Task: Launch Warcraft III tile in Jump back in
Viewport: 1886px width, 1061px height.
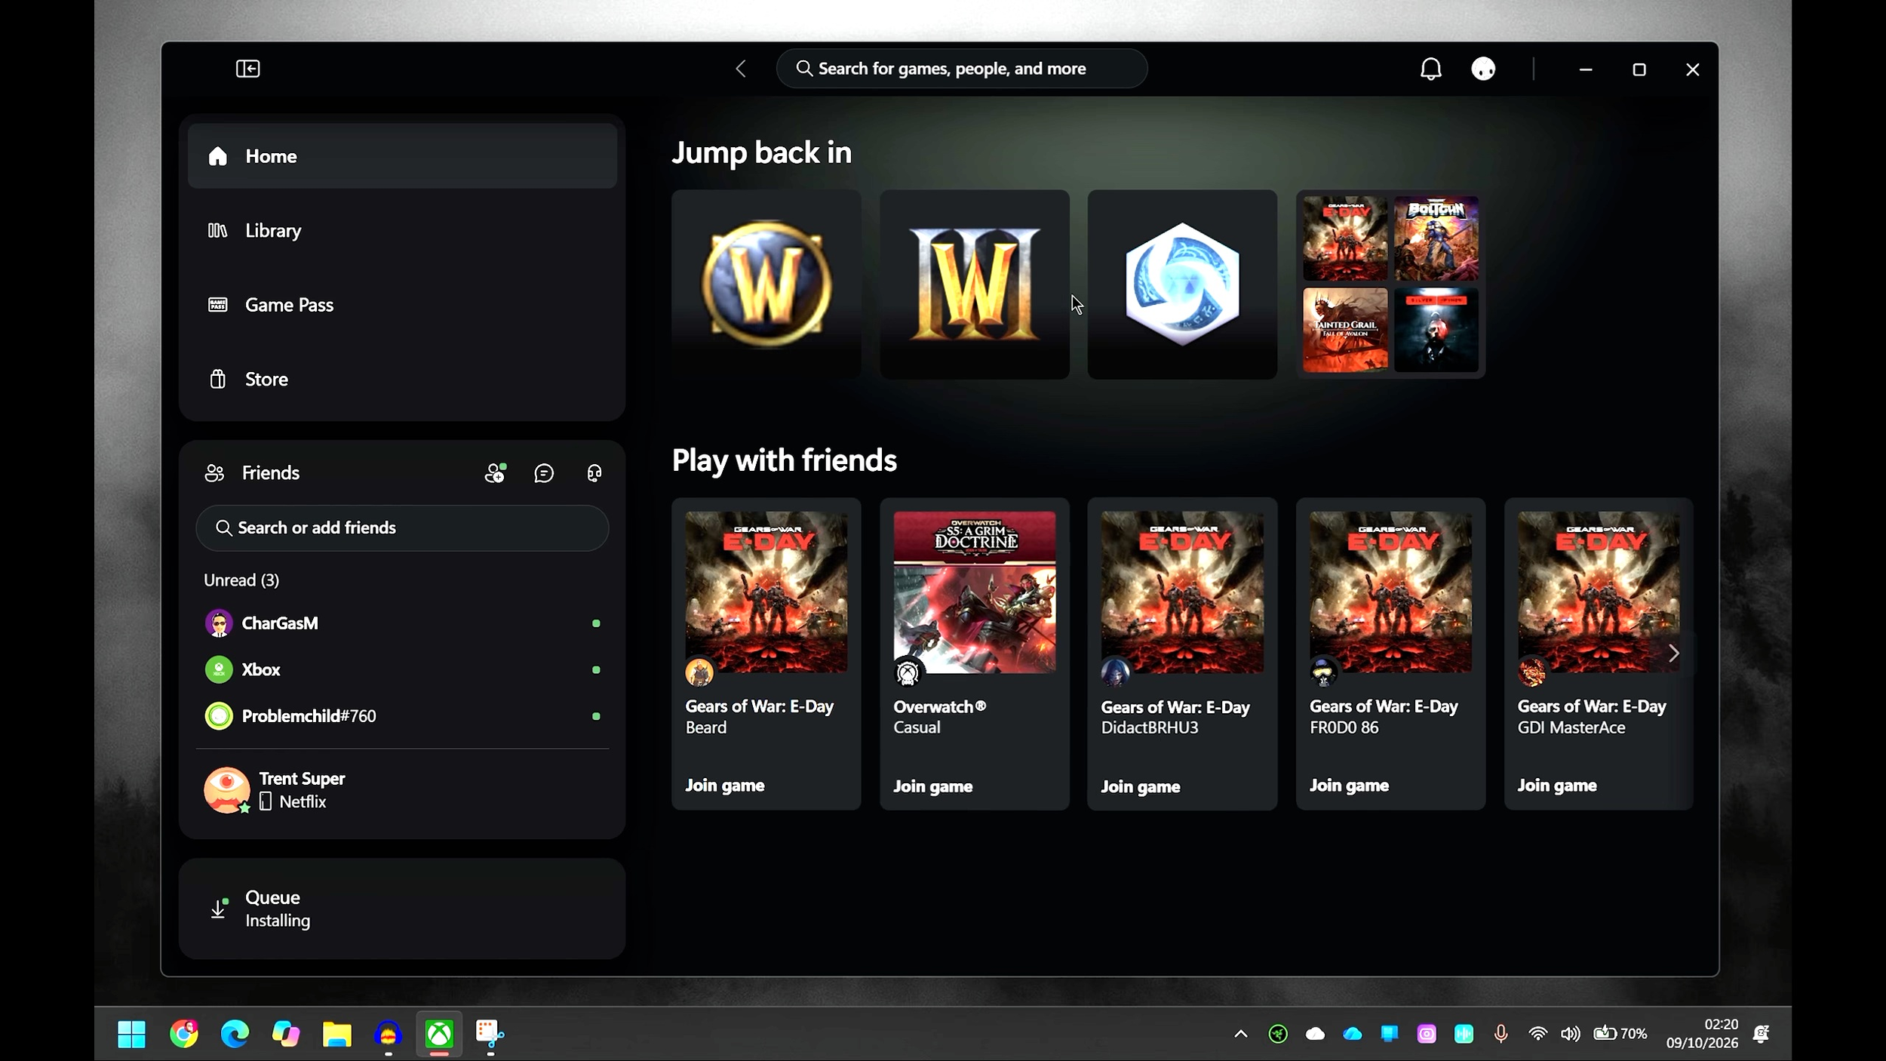Action: point(974,284)
